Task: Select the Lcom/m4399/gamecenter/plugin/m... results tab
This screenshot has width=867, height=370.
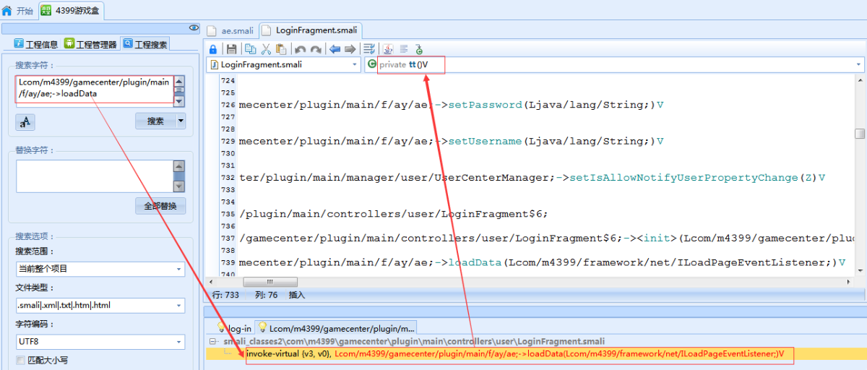Action: pos(337,327)
